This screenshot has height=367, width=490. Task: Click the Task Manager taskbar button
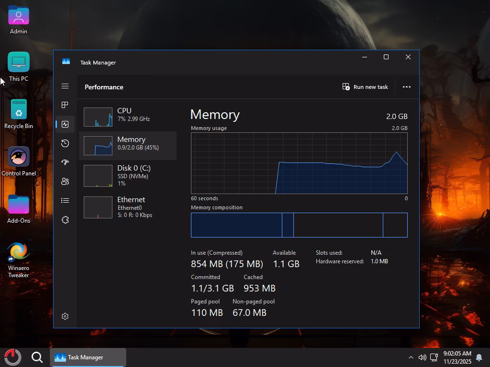pyautogui.click(x=88, y=357)
